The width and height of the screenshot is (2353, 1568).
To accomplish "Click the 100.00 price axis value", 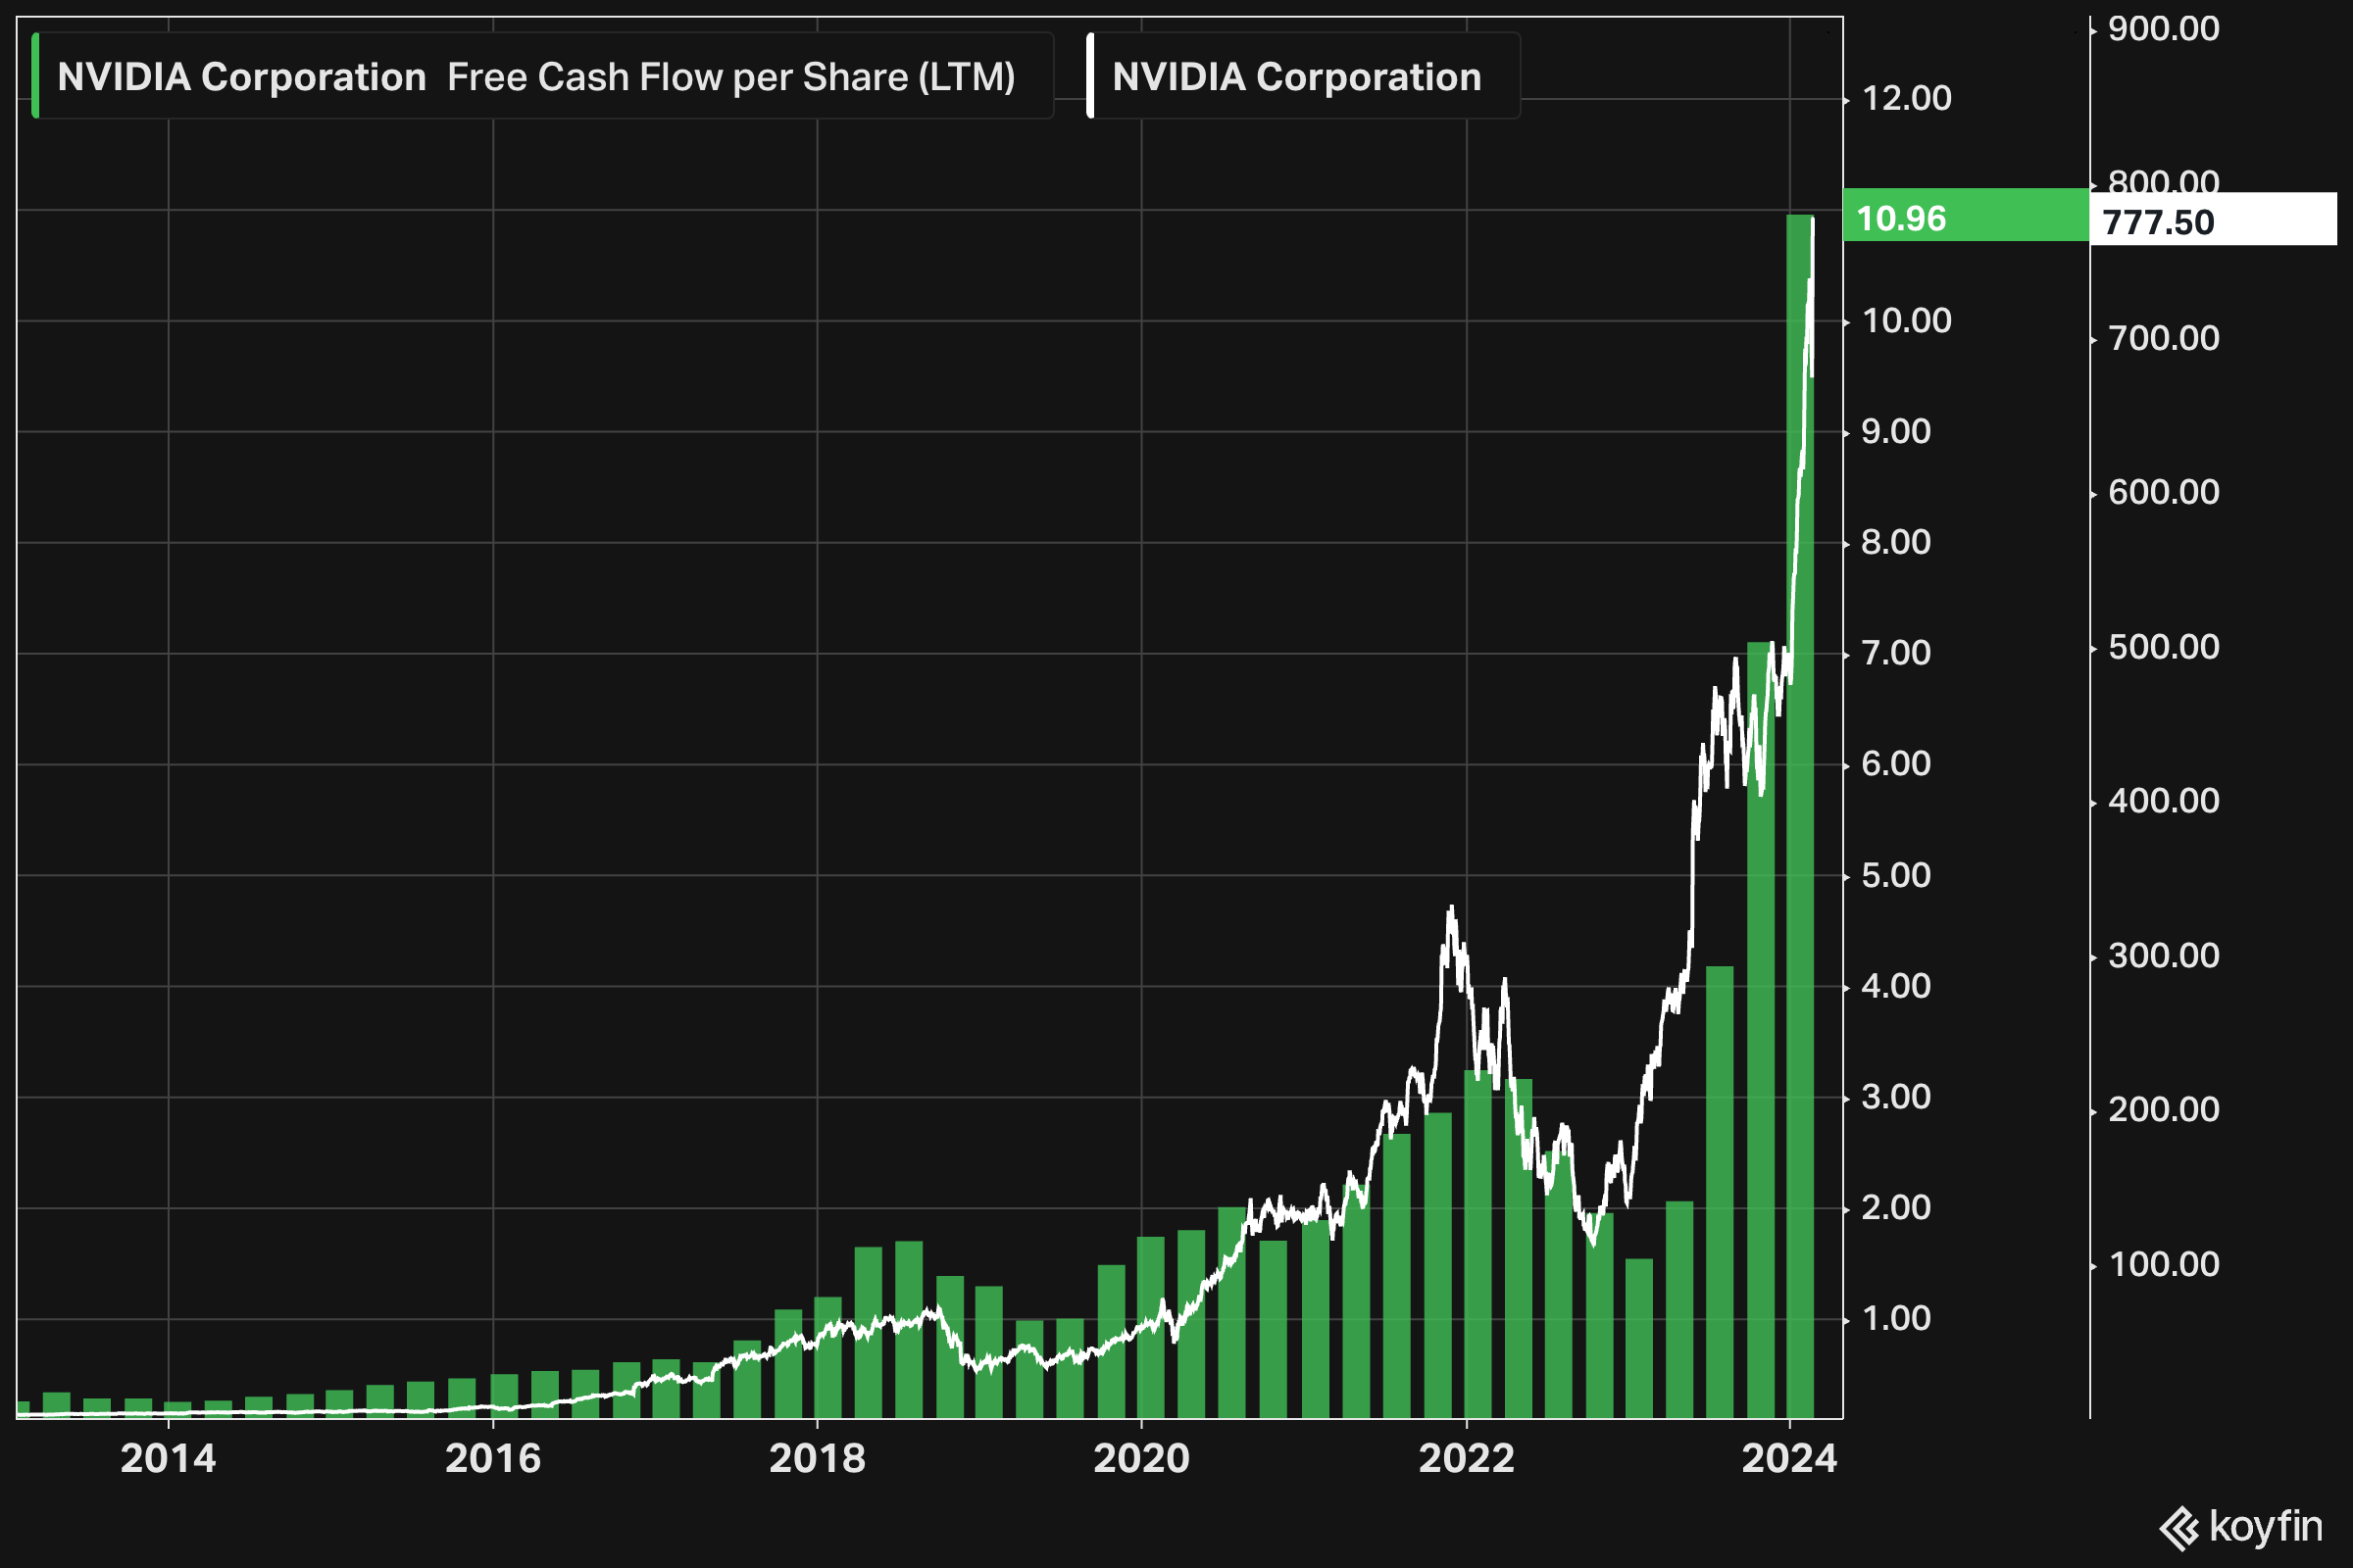I will [x=2164, y=1266].
